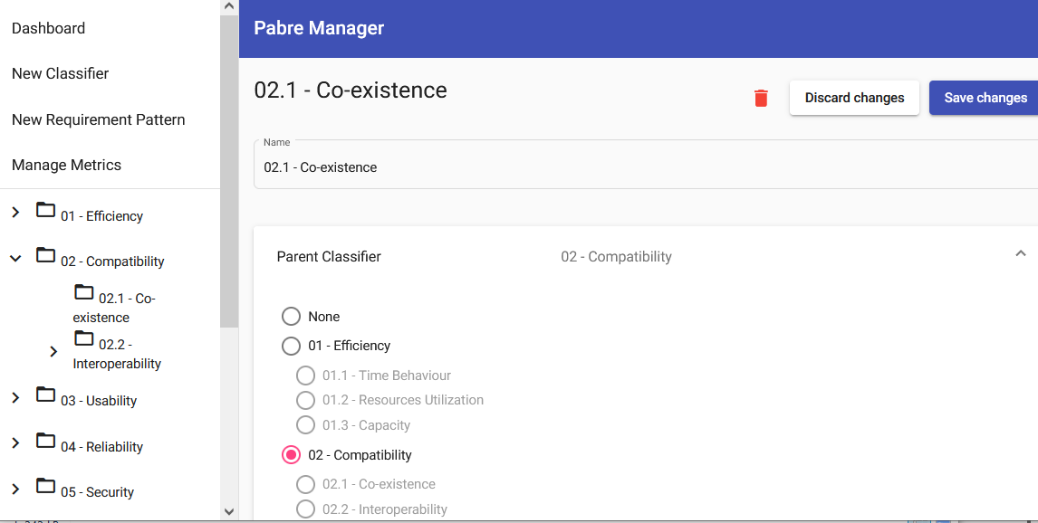
Task: Click the red delete trash icon
Action: coord(761,98)
